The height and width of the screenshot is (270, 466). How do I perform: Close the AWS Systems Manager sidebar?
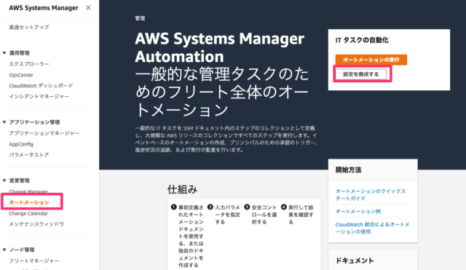pos(88,8)
